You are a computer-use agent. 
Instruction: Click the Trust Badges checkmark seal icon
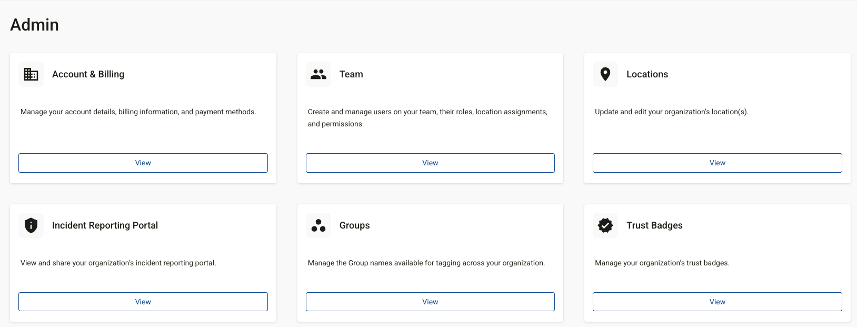click(x=605, y=225)
